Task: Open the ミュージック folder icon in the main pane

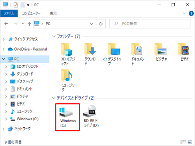Action: pos(67,76)
